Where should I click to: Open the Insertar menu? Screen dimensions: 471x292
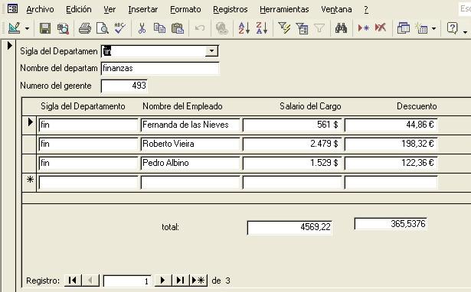click(142, 9)
